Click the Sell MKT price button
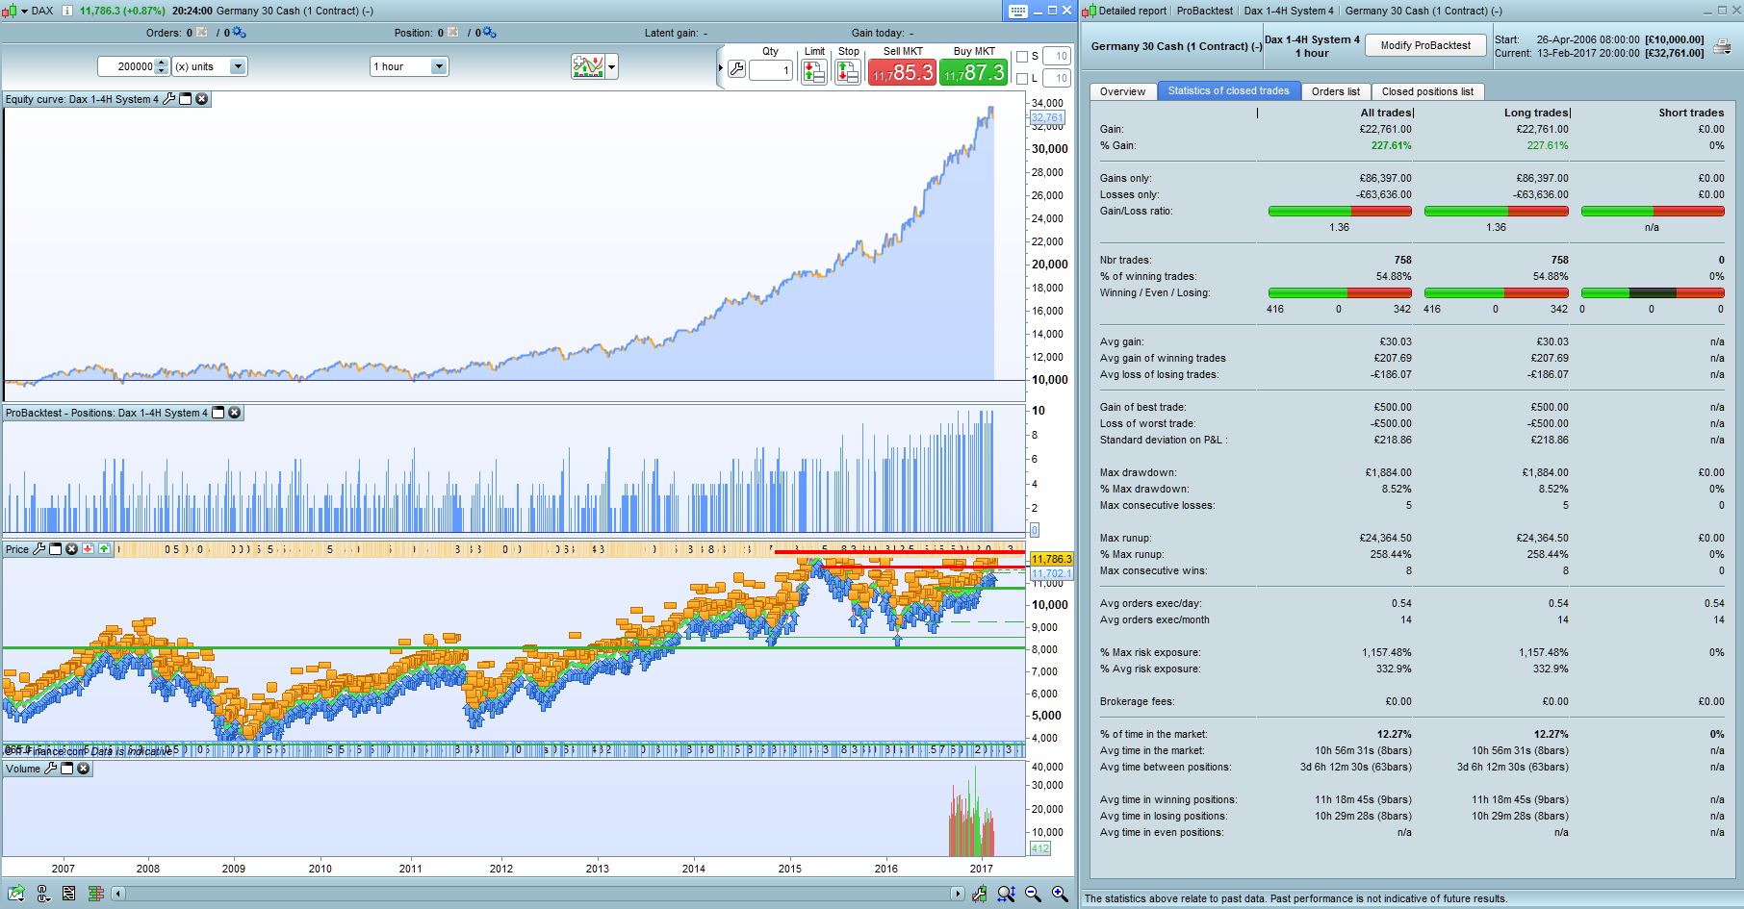The image size is (1744, 909). coord(902,72)
